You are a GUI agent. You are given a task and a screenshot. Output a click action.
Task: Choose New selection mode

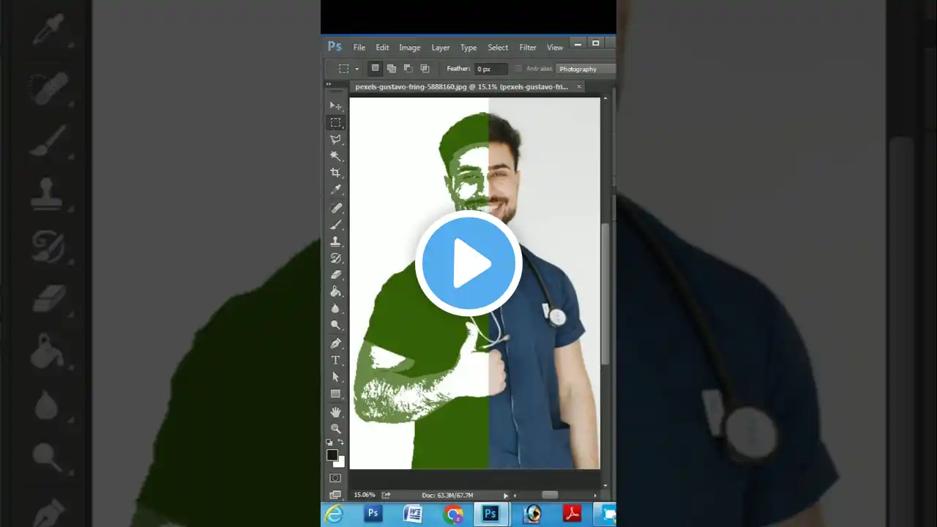point(375,68)
